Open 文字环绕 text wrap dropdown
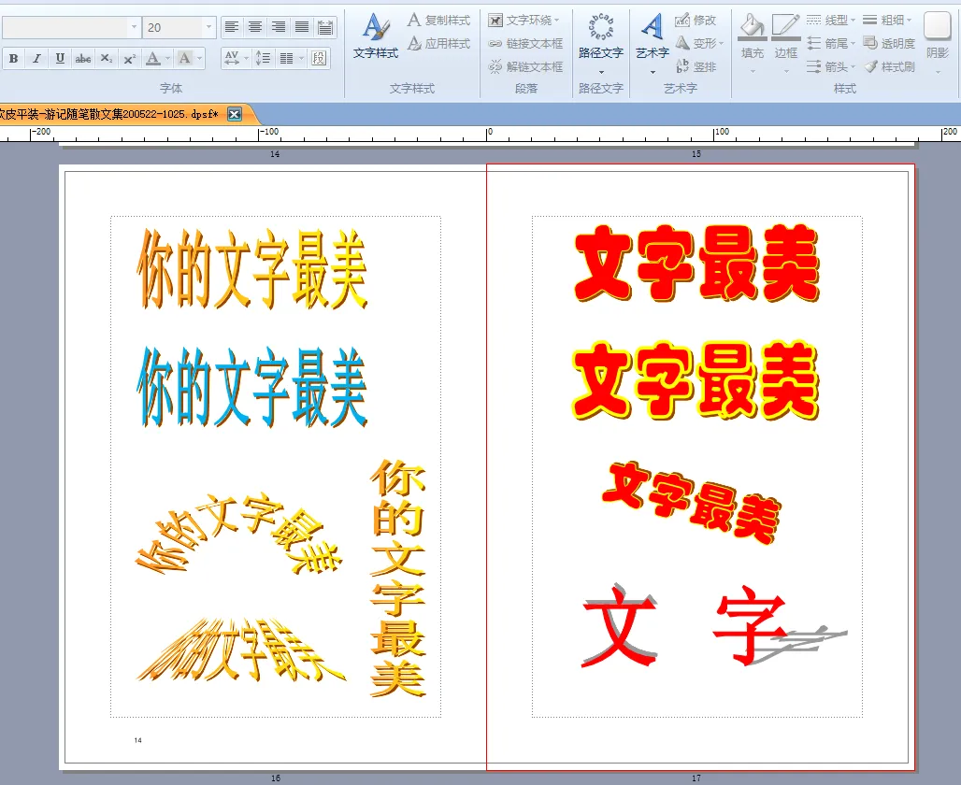 524,21
